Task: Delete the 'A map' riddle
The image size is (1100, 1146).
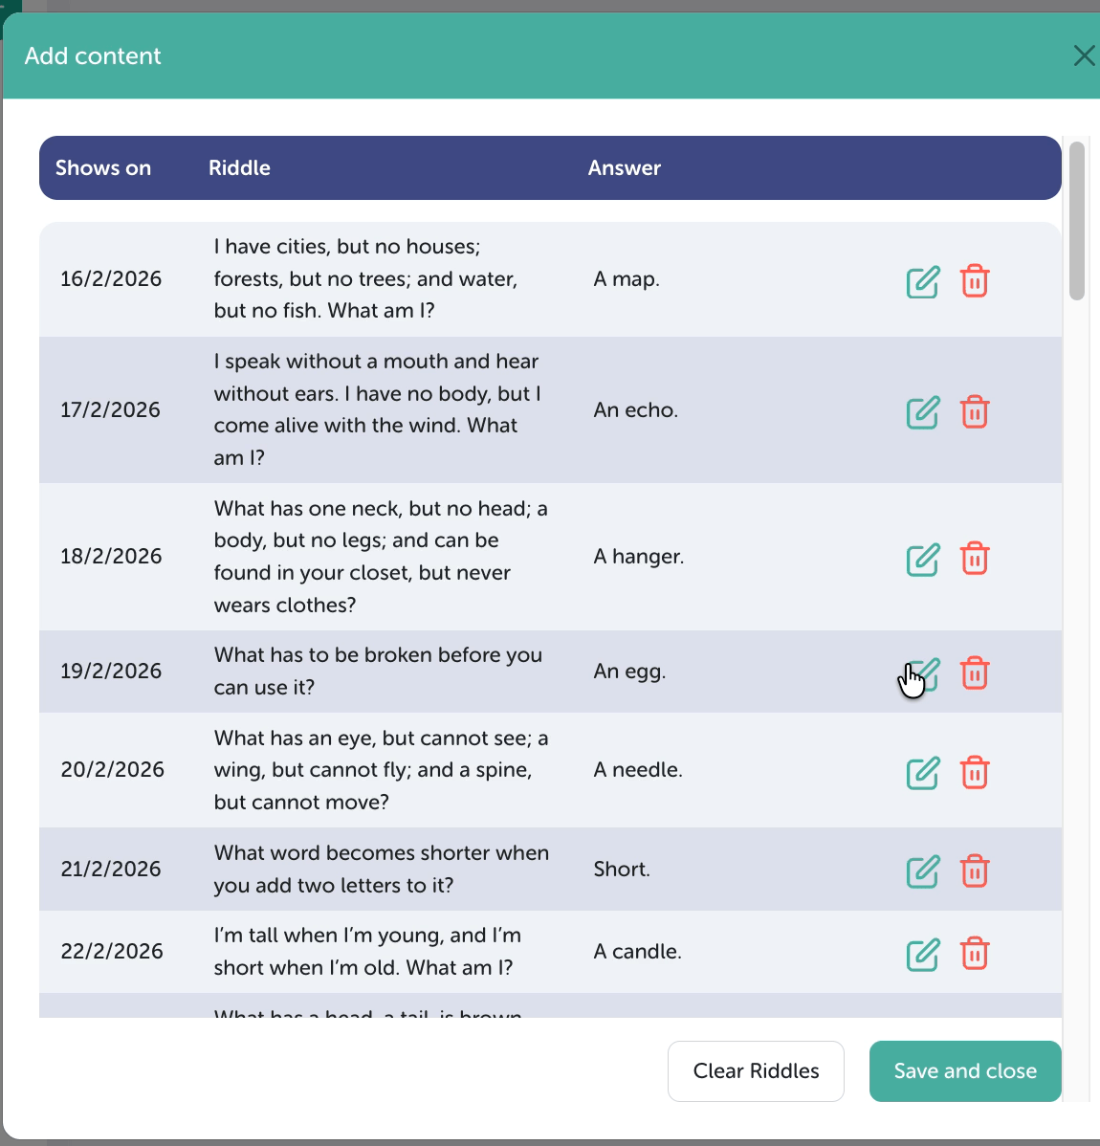Action: click(975, 281)
